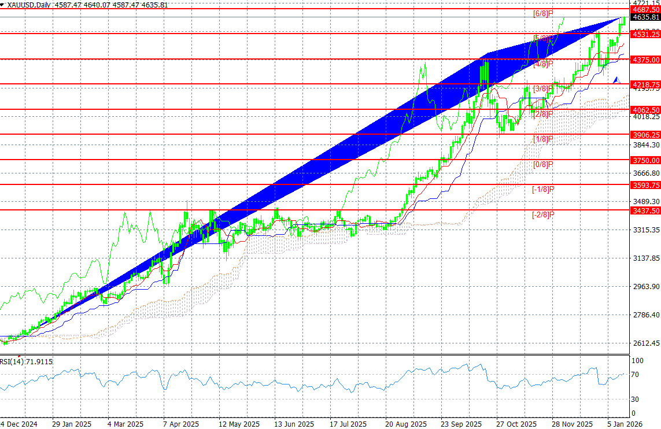Click the XAUUSD,Daily chart title
This screenshot has height=429, width=661.
coord(29,5)
